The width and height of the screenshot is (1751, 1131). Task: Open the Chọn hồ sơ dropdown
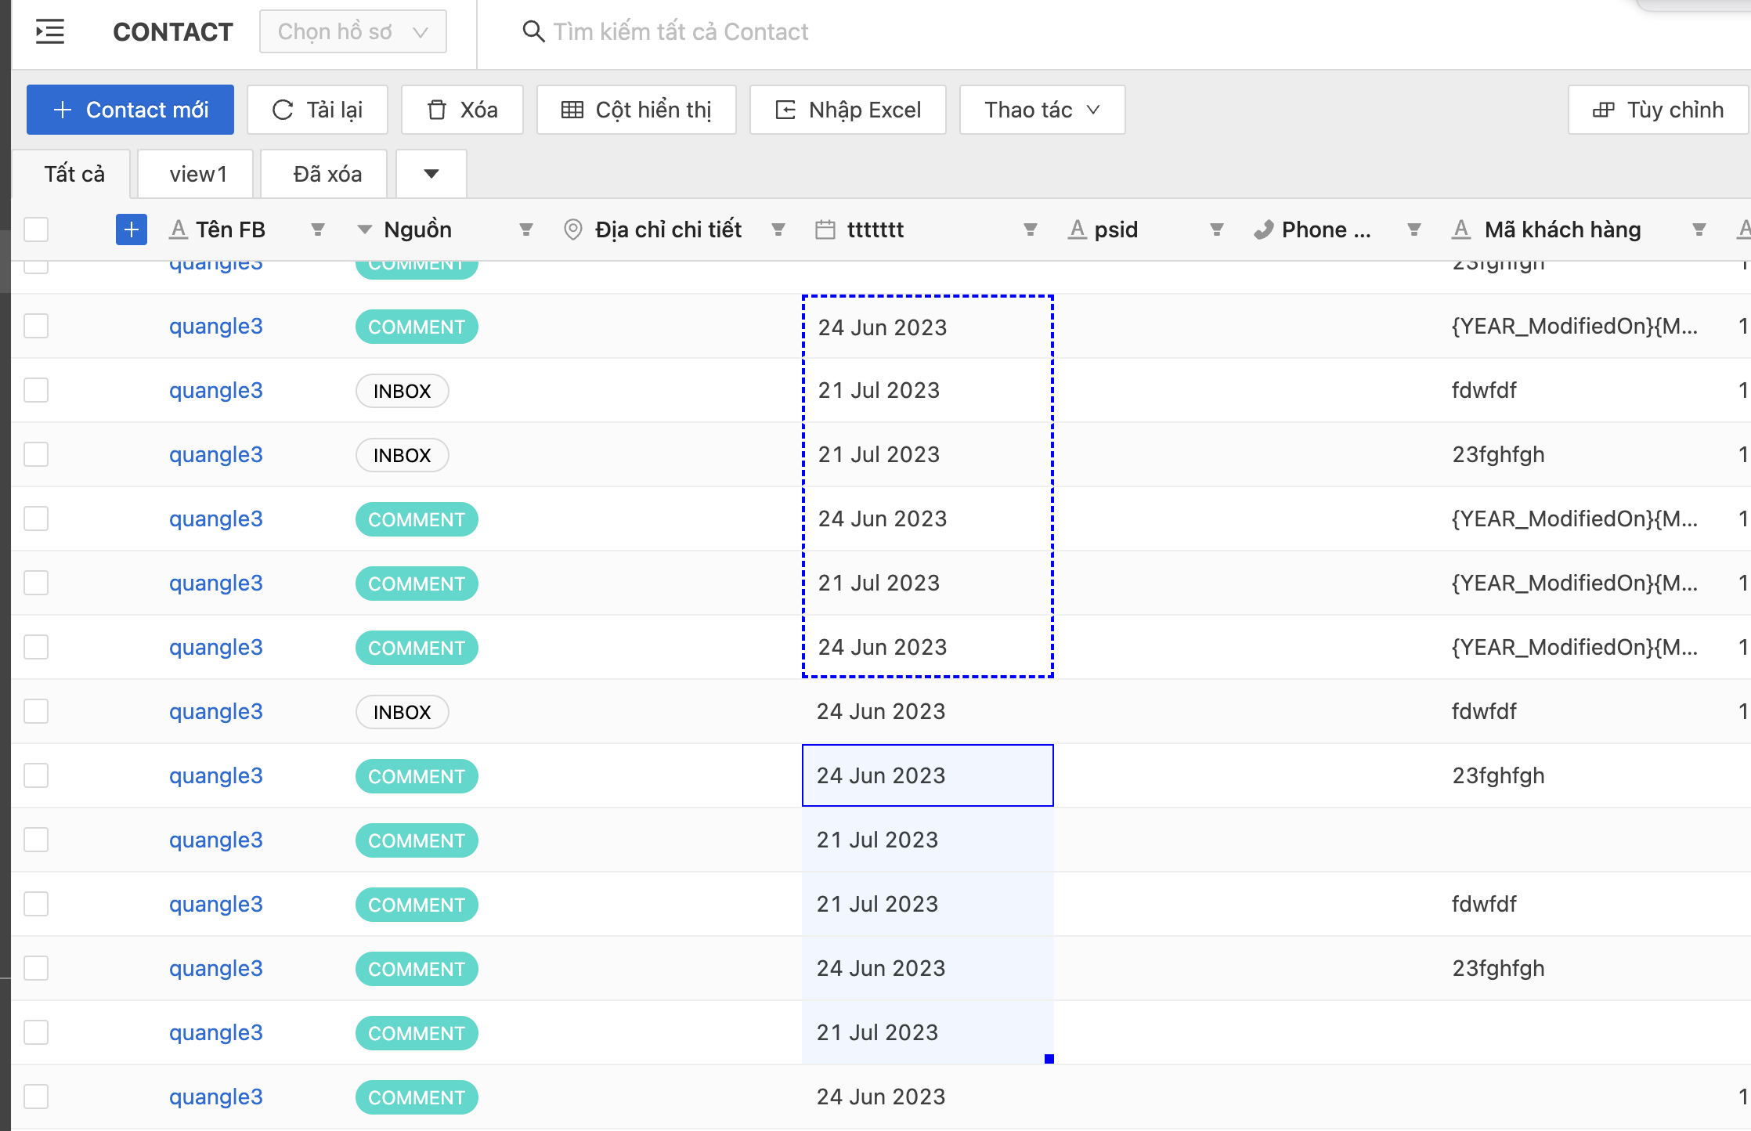pyautogui.click(x=352, y=31)
